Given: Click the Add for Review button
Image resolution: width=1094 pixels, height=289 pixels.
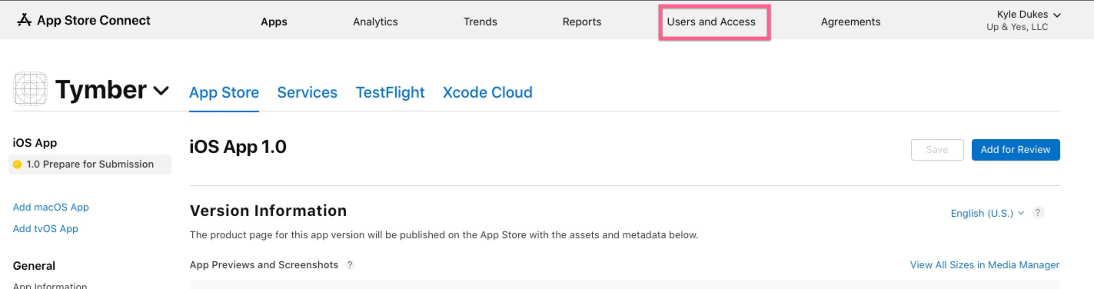Looking at the screenshot, I should [1016, 150].
